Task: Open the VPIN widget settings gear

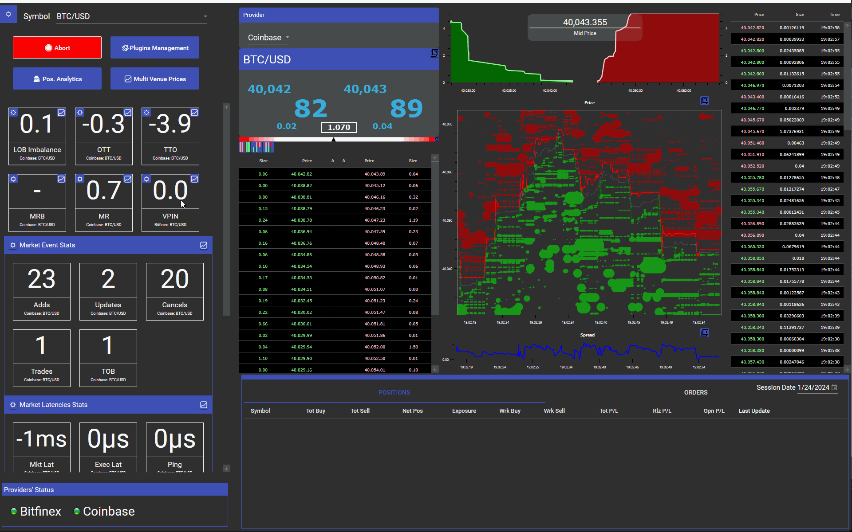Action: [x=146, y=179]
